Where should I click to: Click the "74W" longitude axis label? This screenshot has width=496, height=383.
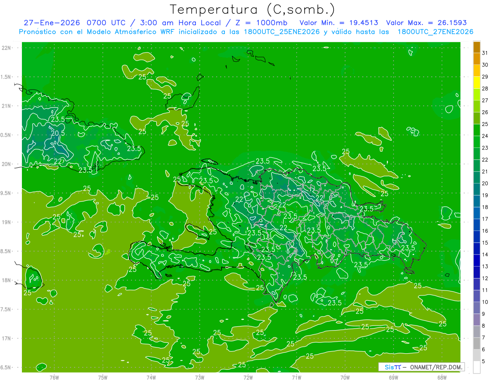151,377
